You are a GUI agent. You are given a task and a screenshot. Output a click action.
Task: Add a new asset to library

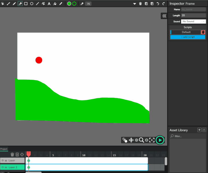coord(199,130)
